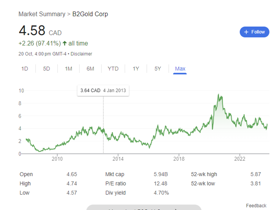The height and width of the screenshot is (210, 279).
Task: Follow the B2Gold Corp stock
Action: point(255,32)
